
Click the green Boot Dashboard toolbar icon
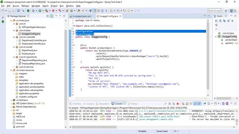click(28, 11)
